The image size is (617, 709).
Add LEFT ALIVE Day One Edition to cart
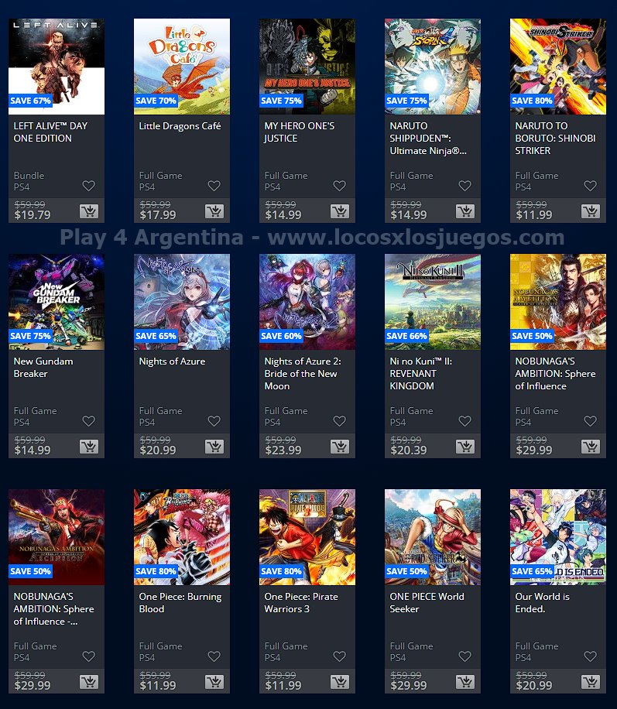(89, 211)
